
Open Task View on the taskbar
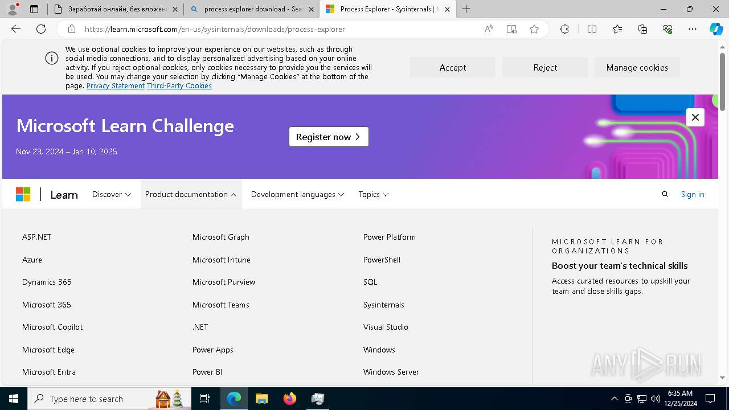tap(205, 399)
